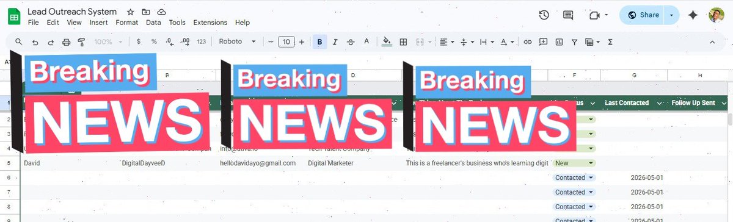This screenshot has height=222, width=733.
Task: Star the Lead Outreach System document
Action: coord(130,12)
